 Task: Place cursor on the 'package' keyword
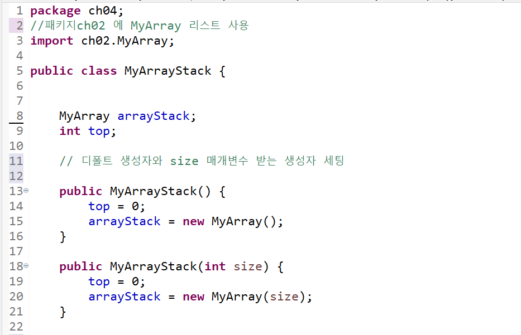(x=55, y=11)
